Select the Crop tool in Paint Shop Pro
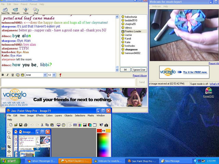 tap(9, 147)
